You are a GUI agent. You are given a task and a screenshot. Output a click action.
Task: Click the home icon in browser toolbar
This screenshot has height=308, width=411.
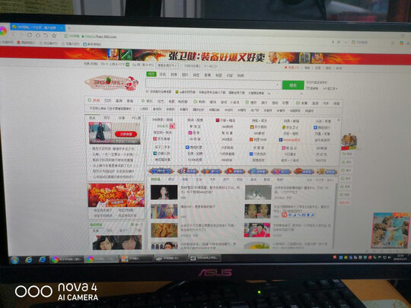[x=38, y=35]
